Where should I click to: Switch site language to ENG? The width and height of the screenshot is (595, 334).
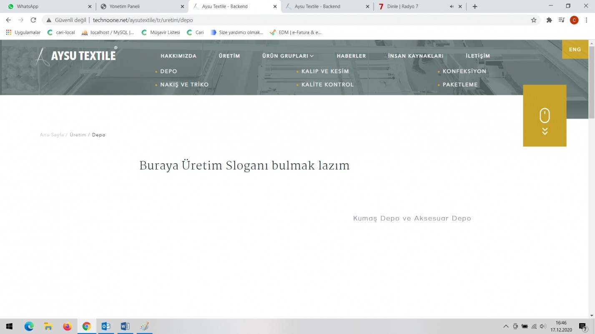tap(575, 49)
